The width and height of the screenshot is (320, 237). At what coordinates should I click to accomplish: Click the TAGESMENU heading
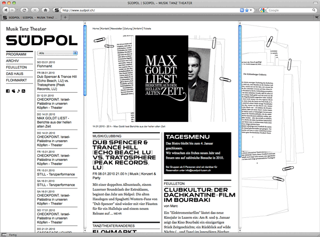pyautogui.click(x=188, y=137)
